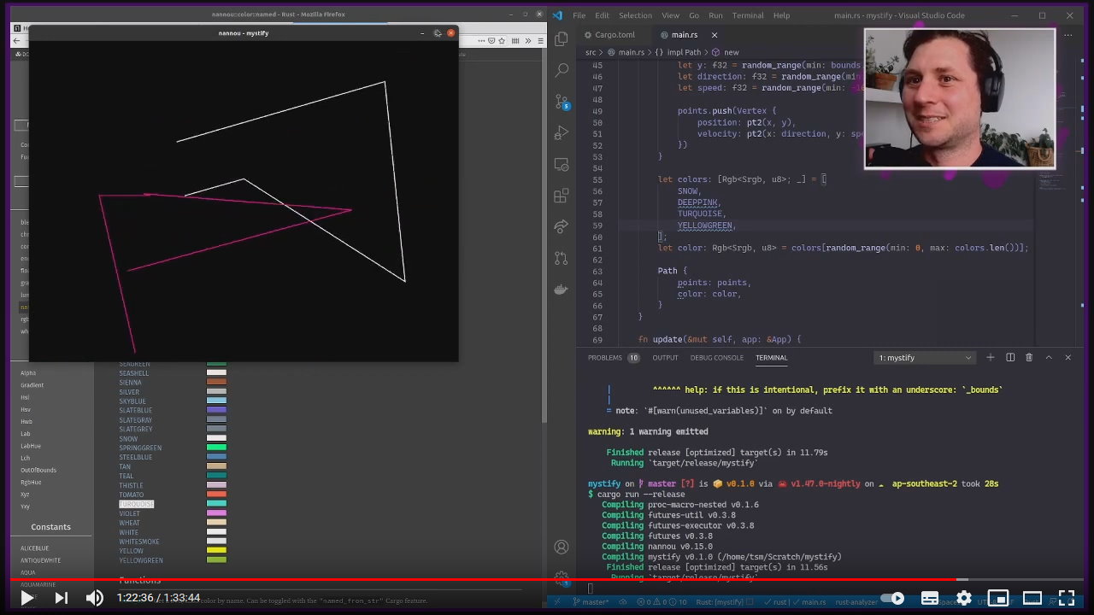1094x615 pixels.
Task: Click the TURQUOISE constant link in docs
Action: (x=136, y=504)
